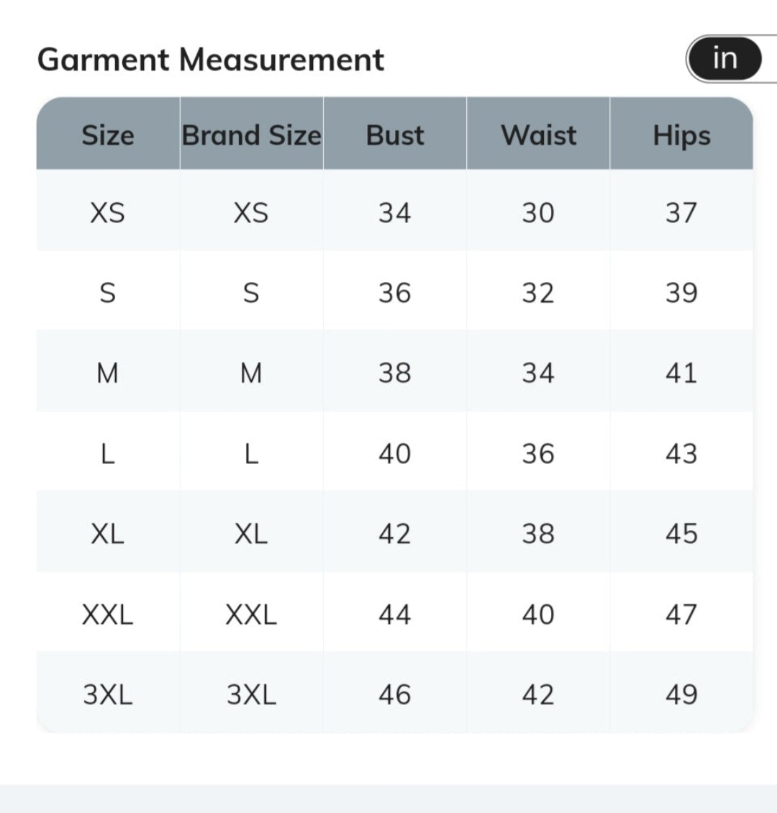Click the XXL brand size cell
Viewport: 777px width, 813px height.
251,614
